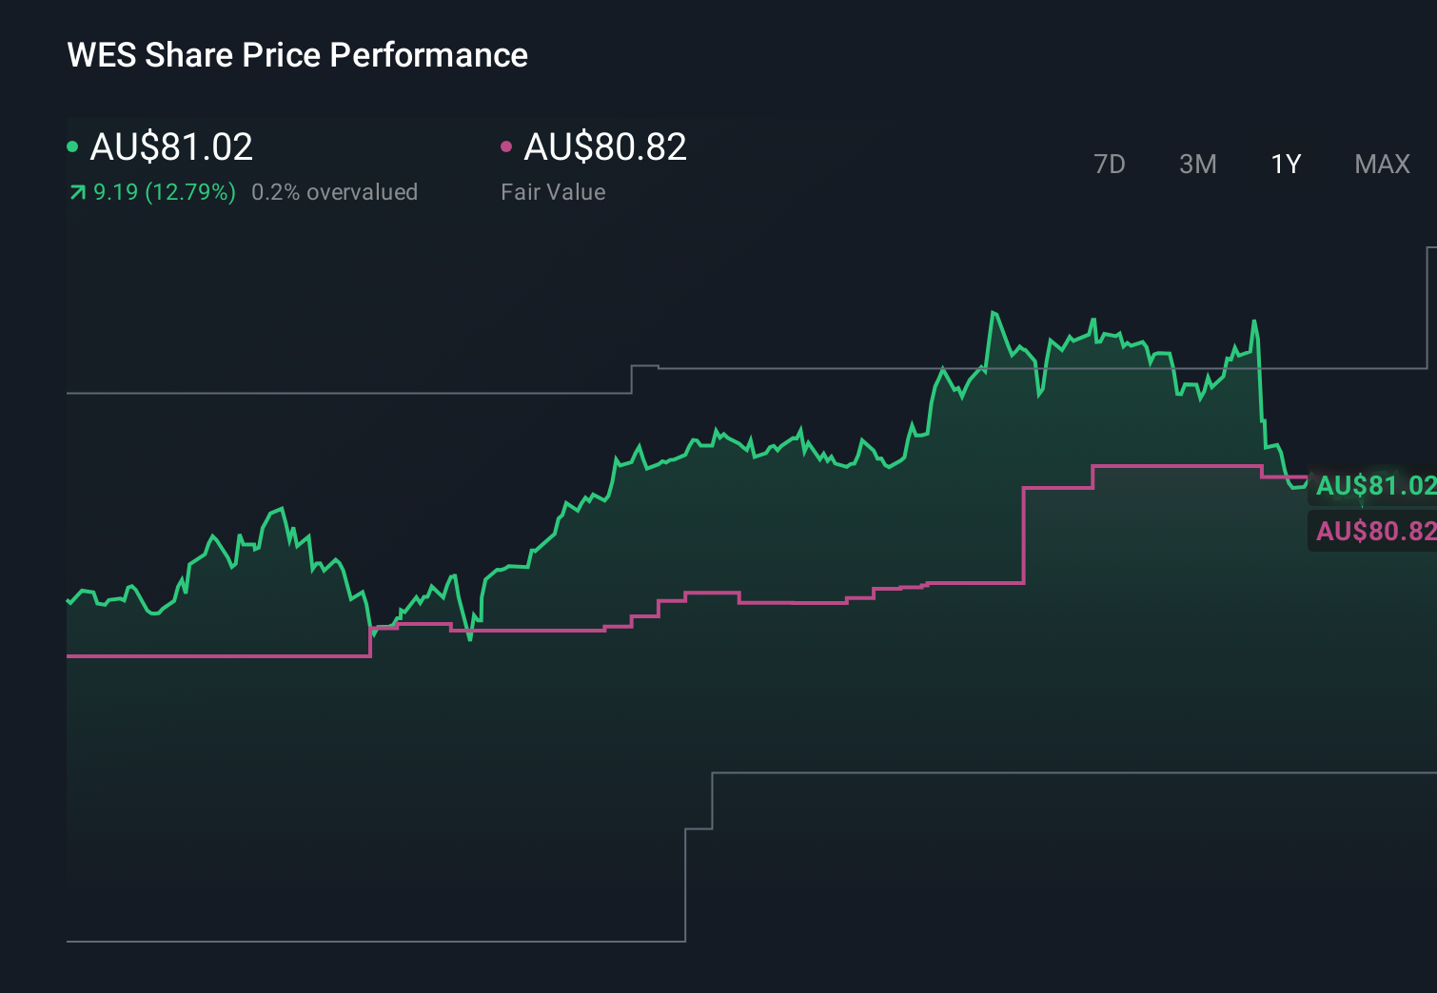This screenshot has width=1437, height=993.
Task: Click the pink Fair Value legend dot
Action: coord(507,145)
